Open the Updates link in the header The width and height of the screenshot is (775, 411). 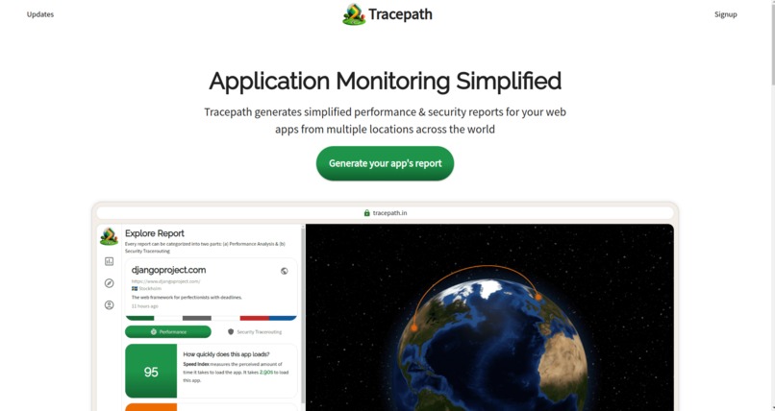tap(40, 14)
